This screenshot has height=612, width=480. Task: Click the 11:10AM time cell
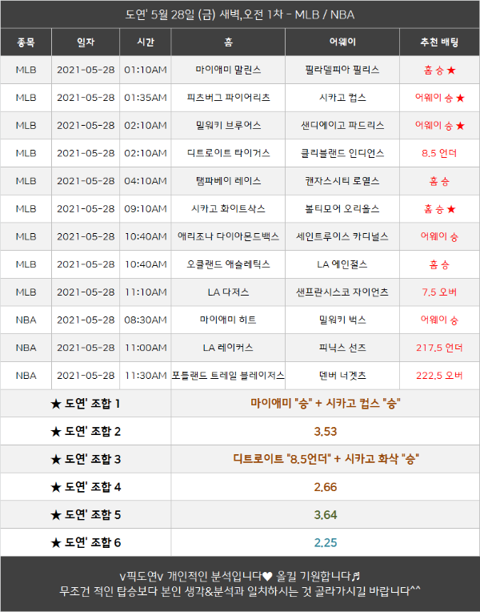click(146, 292)
